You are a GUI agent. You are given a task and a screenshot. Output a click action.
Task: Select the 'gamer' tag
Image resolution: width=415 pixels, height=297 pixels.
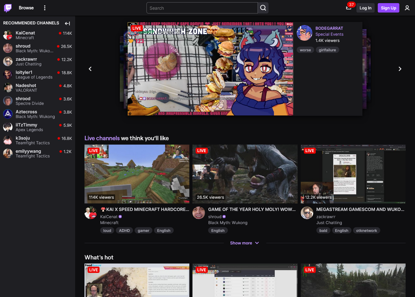pyautogui.click(x=144, y=231)
